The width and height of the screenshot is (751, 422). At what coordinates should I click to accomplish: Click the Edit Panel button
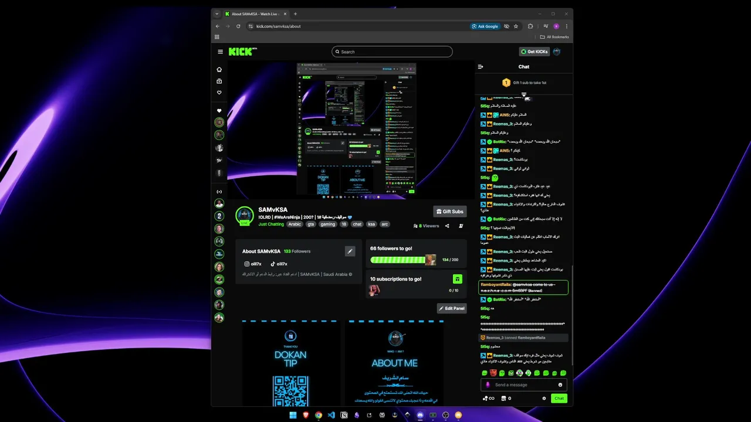click(452, 308)
